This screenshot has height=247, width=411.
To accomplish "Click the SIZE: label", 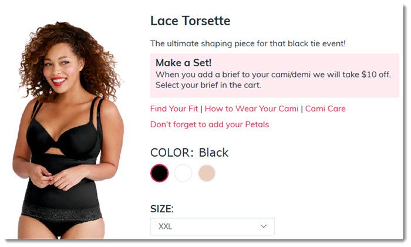I will coord(161,209).
